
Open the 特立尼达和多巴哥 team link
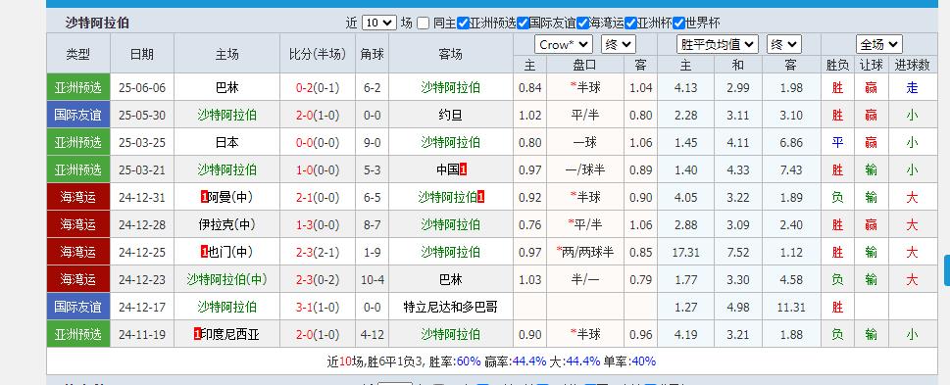(451, 307)
